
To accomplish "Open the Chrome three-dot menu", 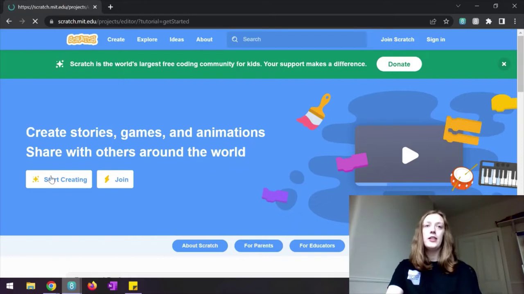I will 515,21.
